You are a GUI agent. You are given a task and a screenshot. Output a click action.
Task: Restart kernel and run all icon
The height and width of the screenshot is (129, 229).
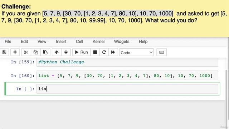click(113, 52)
